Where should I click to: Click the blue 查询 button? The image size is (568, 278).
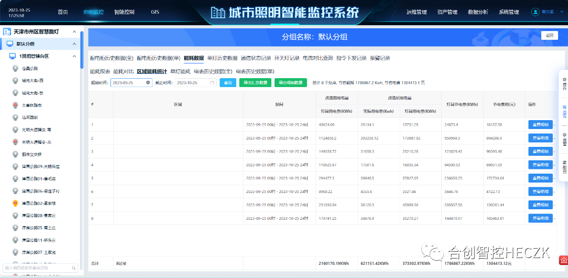point(228,83)
